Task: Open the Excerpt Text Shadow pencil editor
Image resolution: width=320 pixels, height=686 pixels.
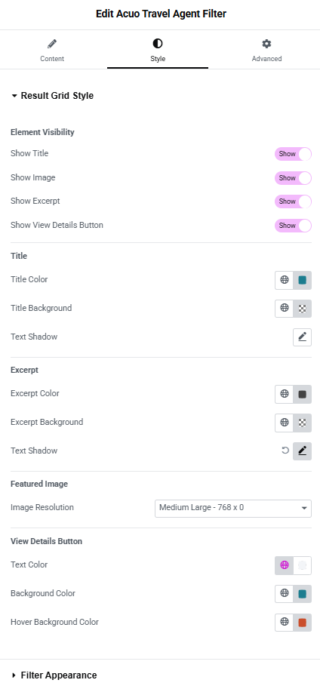Action: pyautogui.click(x=302, y=451)
